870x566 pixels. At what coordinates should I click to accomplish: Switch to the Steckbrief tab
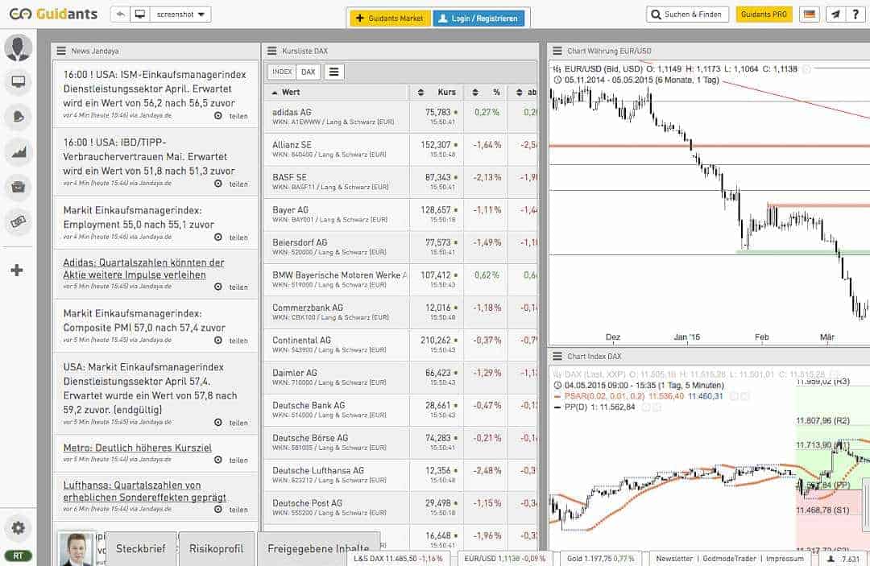coord(141,548)
